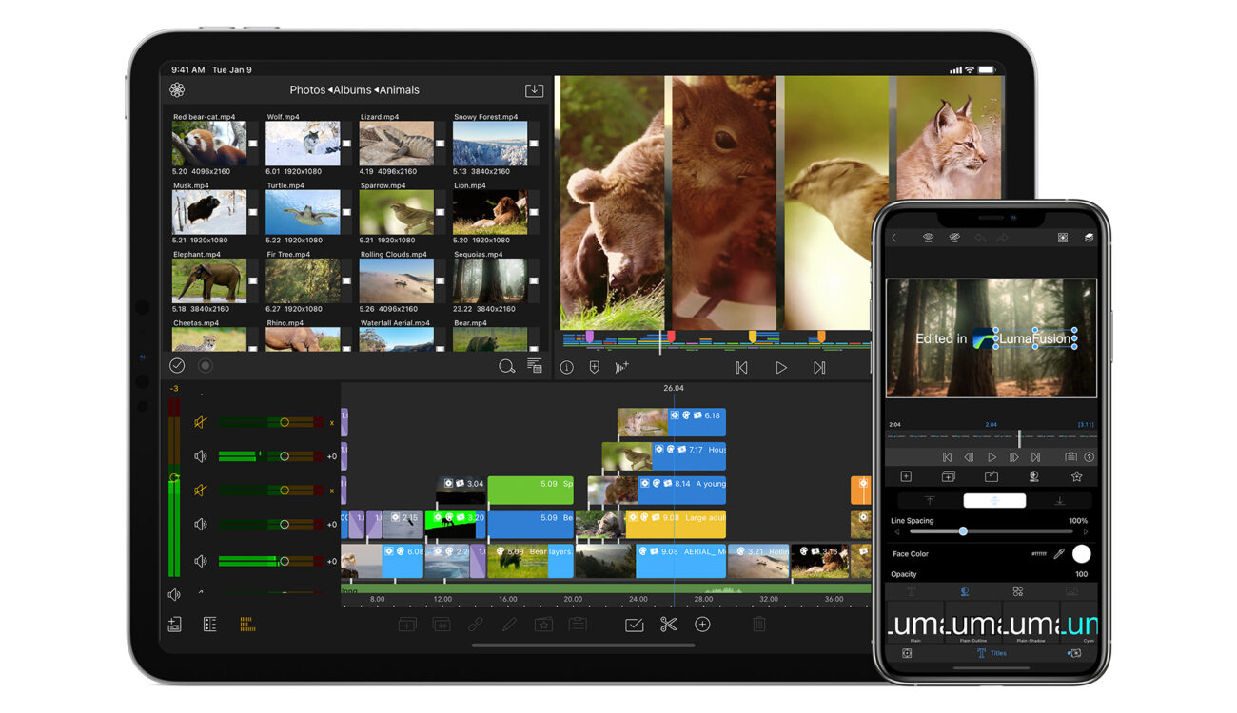Adjust the first track volume slider knob
Screen dimensions: 1237x713
click(x=284, y=422)
